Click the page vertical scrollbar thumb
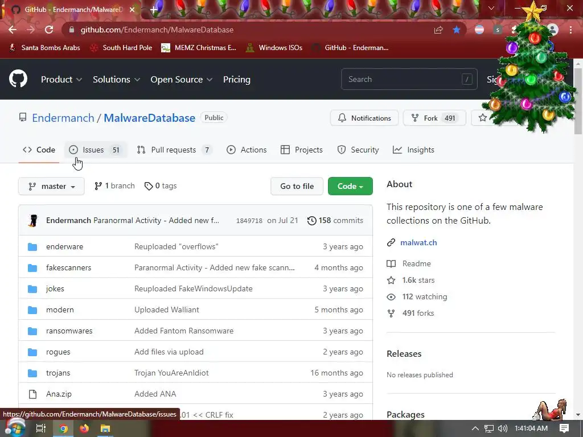The width and height of the screenshot is (583, 437). pos(578,101)
